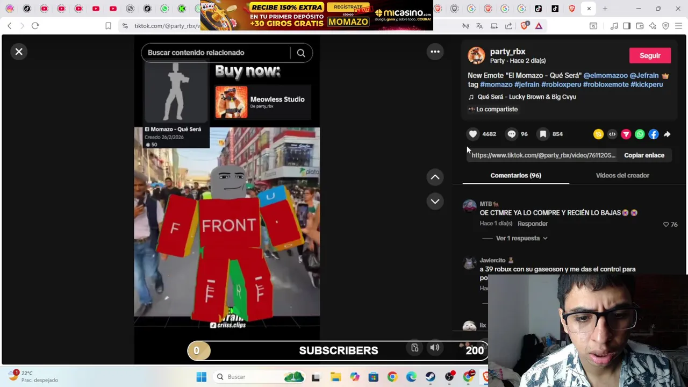Open the browser hamburger menu
This screenshot has height=387, width=688.
(678, 26)
